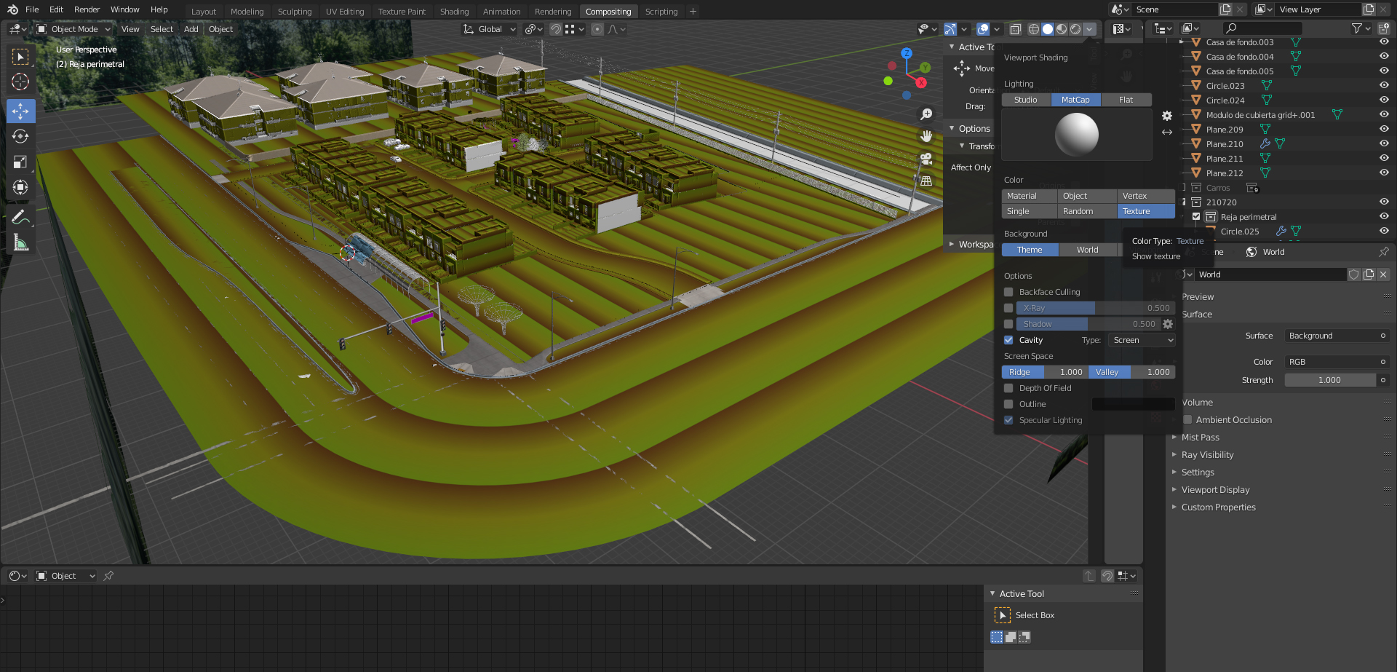Uncheck the Cavity checkbox

pos(1008,340)
